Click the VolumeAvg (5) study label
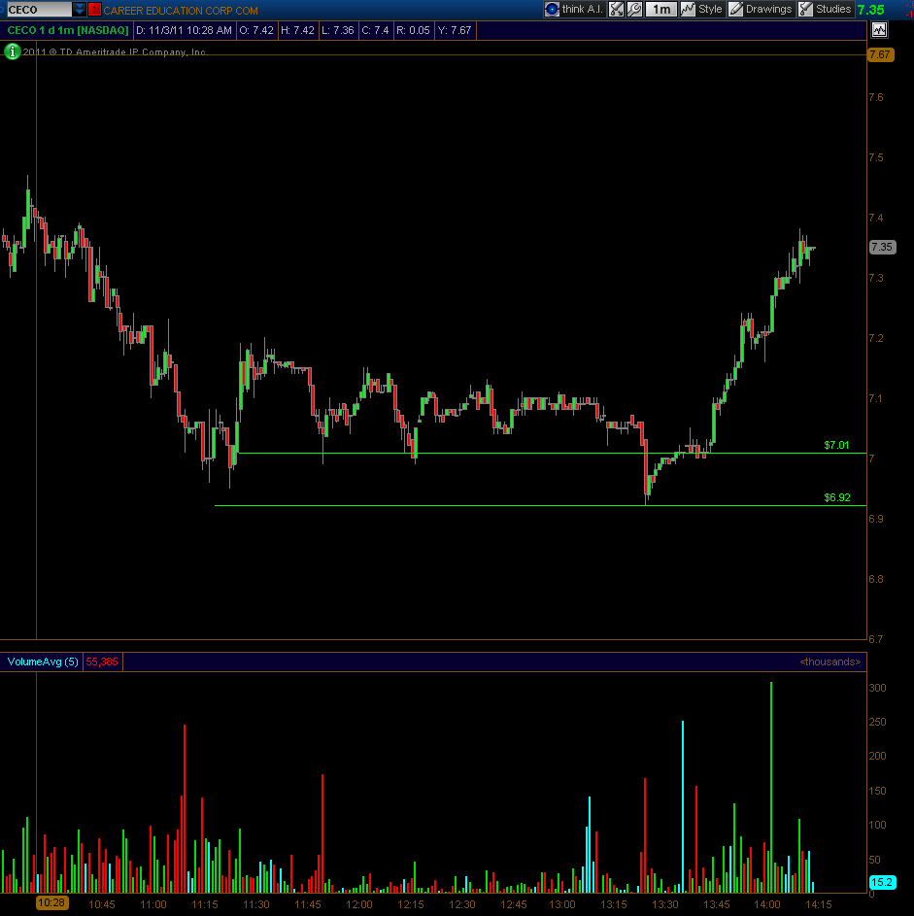This screenshot has width=914, height=916. point(43,662)
